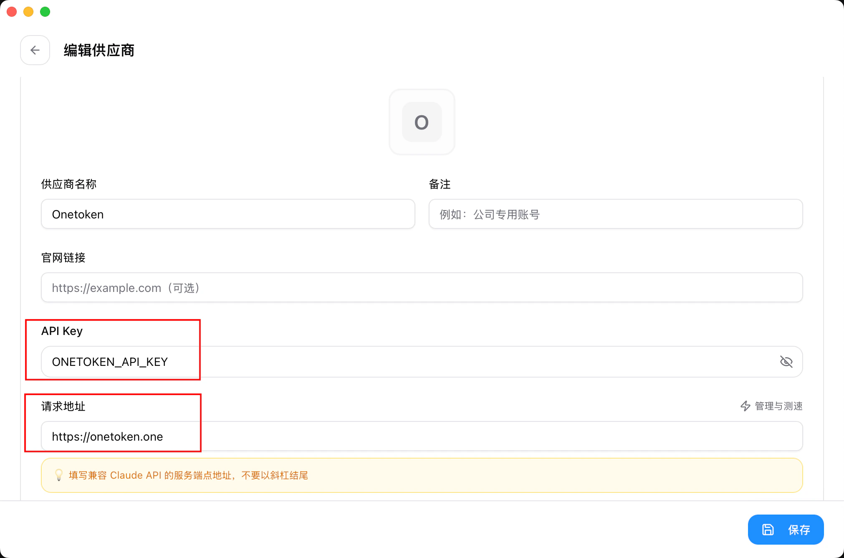Open 管理与测速 link
This screenshot has height=558, width=844.
click(x=778, y=406)
